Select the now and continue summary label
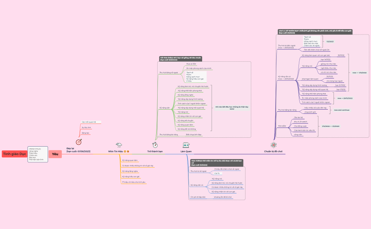 tap(342, 110)
